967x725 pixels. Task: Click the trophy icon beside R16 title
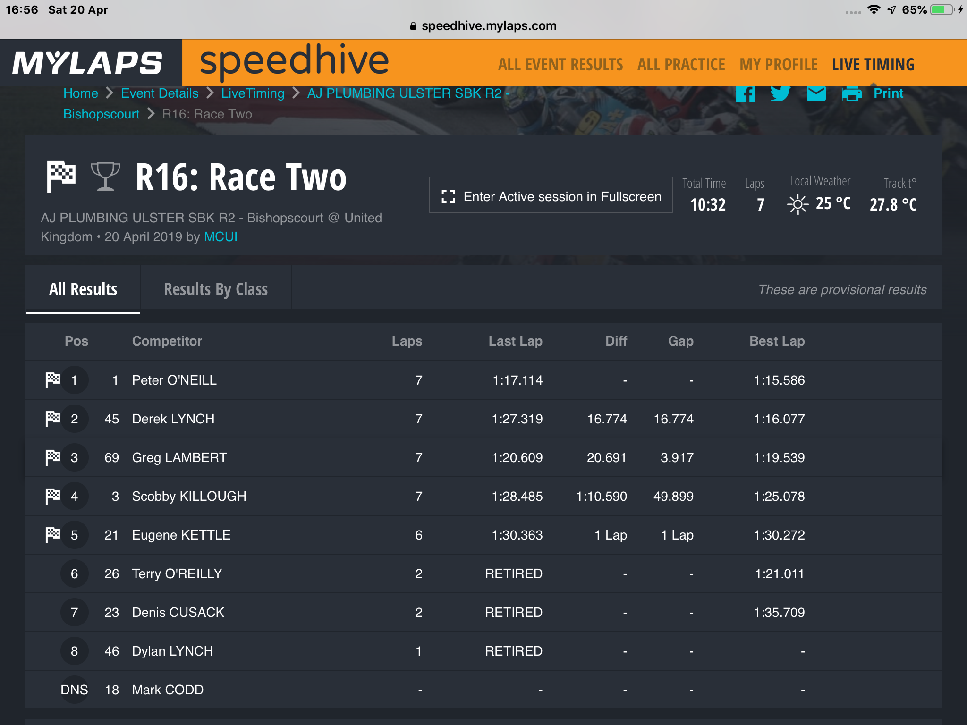(105, 177)
